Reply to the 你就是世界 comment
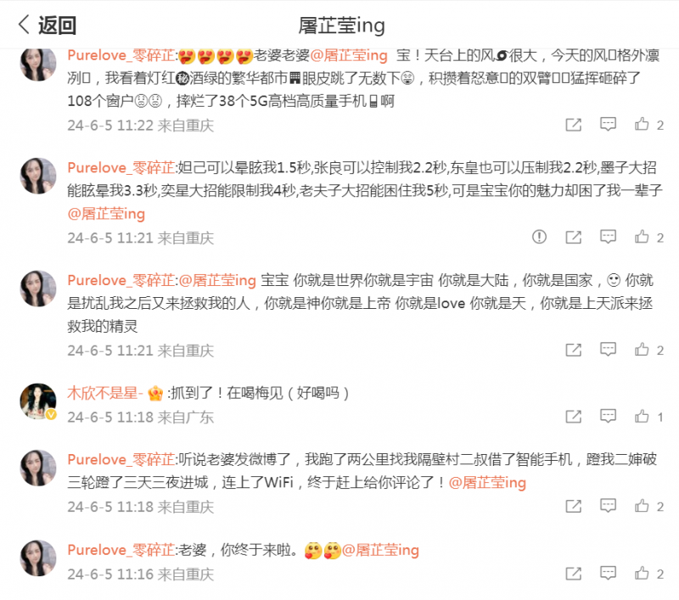Image resolution: width=679 pixels, height=600 pixels. (x=608, y=350)
